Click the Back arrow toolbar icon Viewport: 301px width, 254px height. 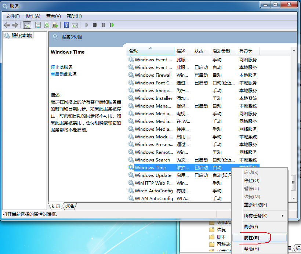pos(7,25)
